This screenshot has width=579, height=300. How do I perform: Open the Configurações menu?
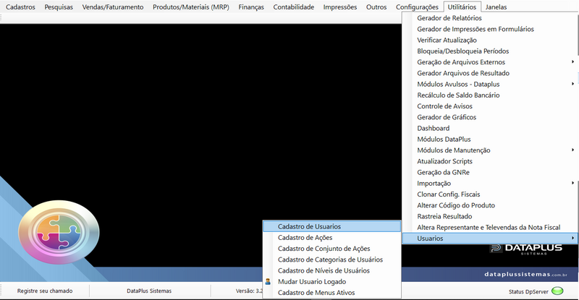coord(417,7)
